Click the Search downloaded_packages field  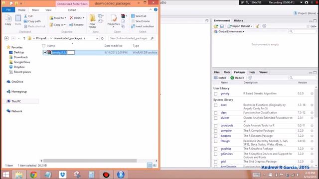(x=132, y=38)
